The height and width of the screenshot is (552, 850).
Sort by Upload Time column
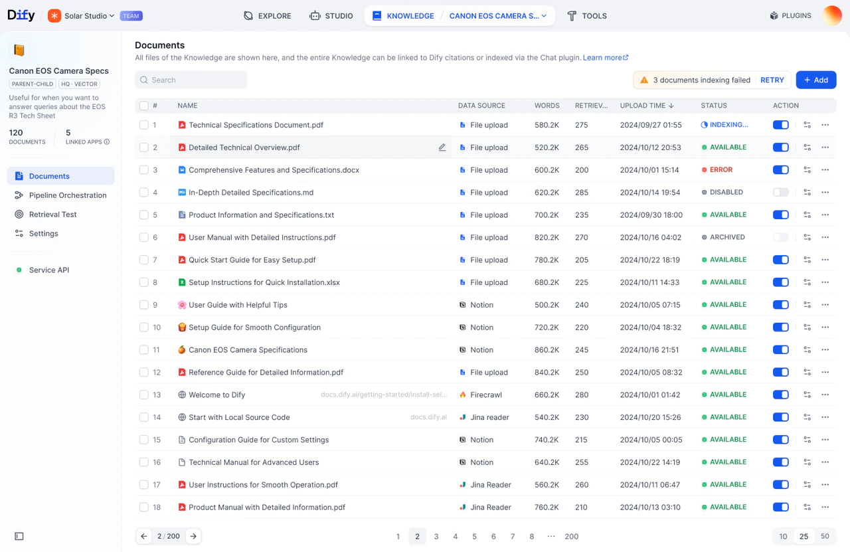coord(646,105)
